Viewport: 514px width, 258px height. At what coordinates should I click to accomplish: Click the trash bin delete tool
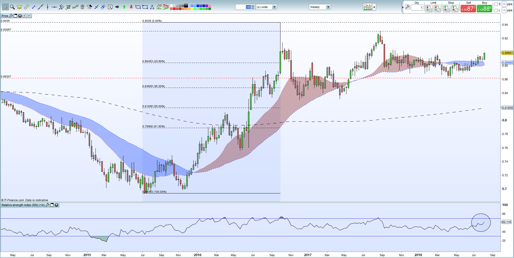pyautogui.click(x=82, y=7)
